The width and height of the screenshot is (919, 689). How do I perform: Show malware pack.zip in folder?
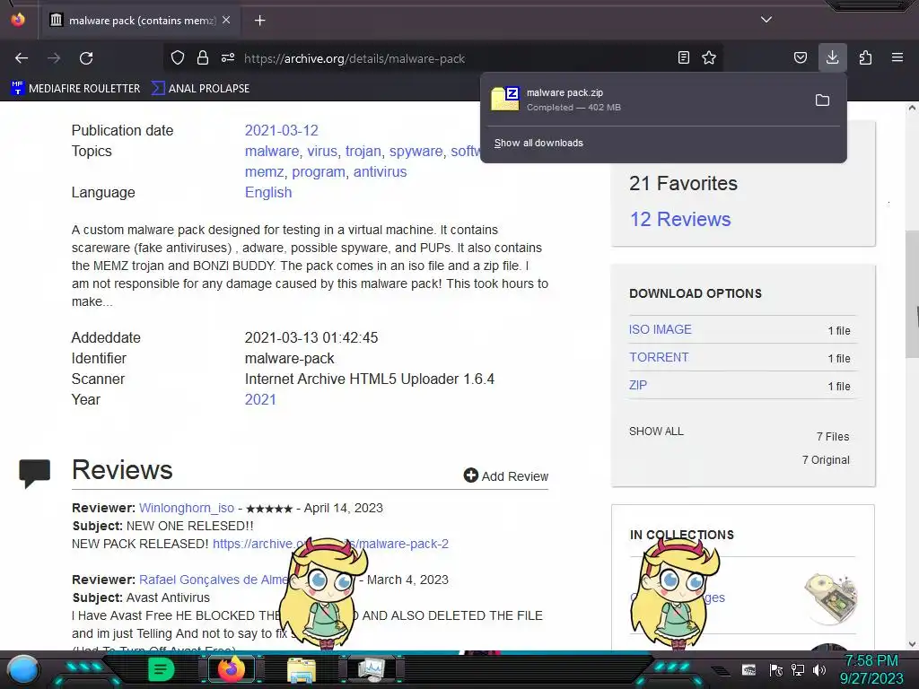click(822, 100)
